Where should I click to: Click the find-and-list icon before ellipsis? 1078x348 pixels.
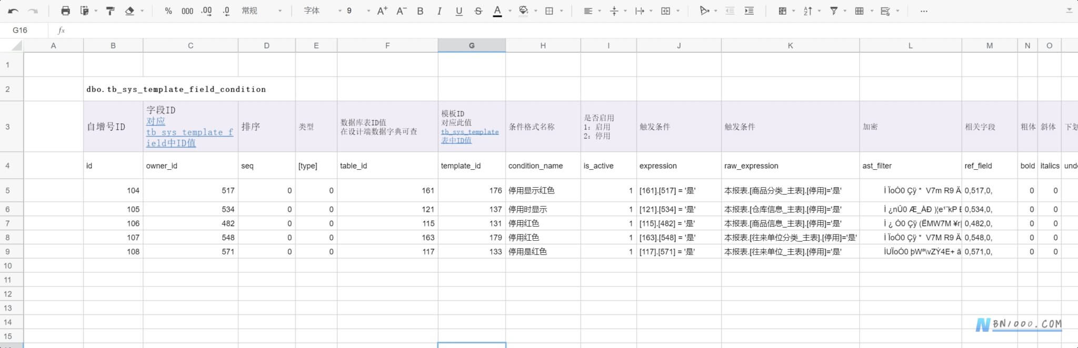(885, 11)
